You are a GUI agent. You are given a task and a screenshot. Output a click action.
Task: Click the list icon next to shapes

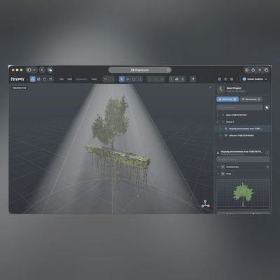(x=183, y=79)
